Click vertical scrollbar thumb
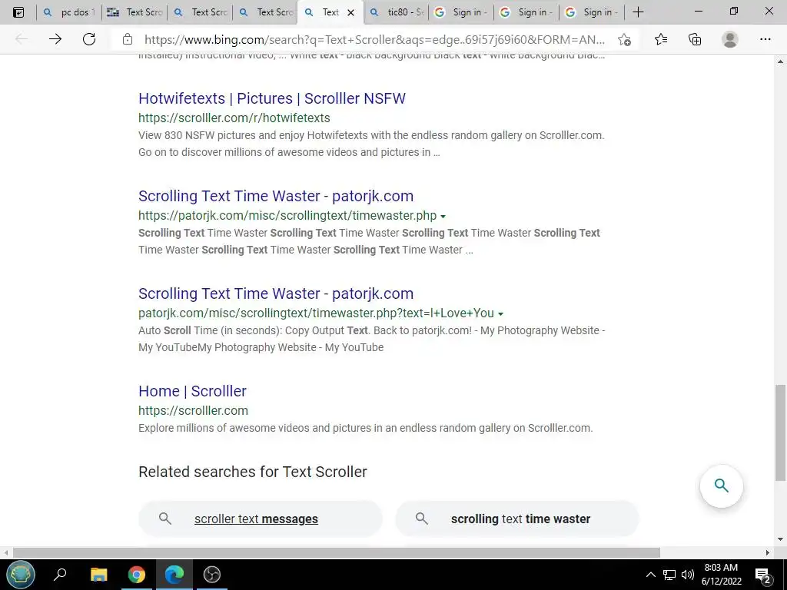This screenshot has width=787, height=590. tap(780, 433)
